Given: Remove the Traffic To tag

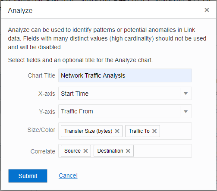Looking at the screenshot, I should (x=154, y=131).
